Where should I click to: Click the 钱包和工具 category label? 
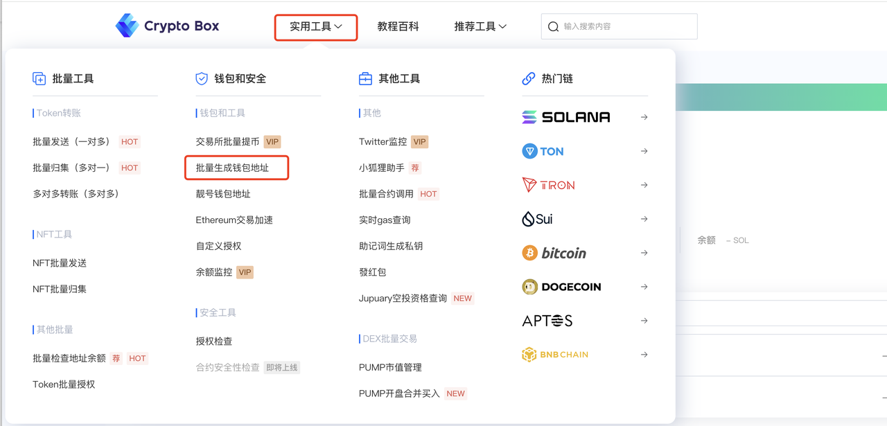[222, 113]
